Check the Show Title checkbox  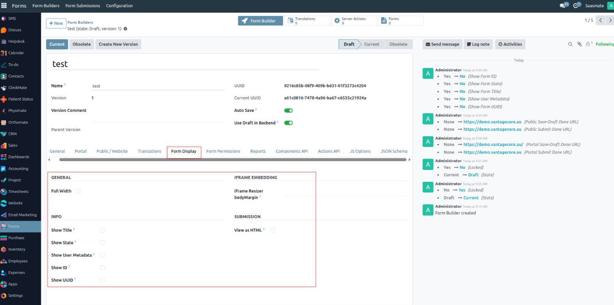102,230
